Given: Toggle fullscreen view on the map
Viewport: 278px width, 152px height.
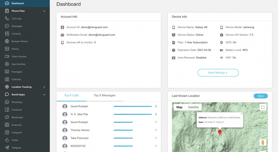Looking at the screenshot, I should 263,107.
